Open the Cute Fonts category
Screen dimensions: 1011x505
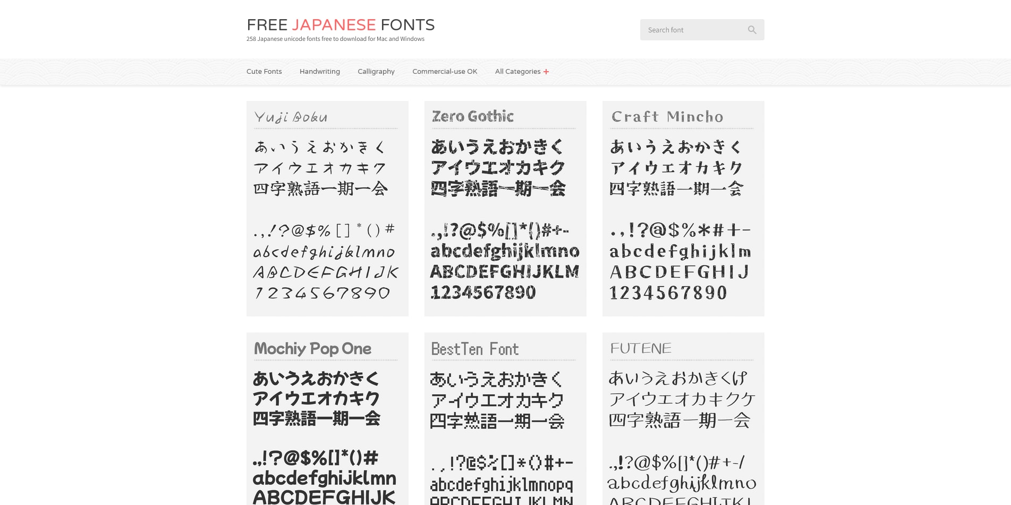pos(264,71)
